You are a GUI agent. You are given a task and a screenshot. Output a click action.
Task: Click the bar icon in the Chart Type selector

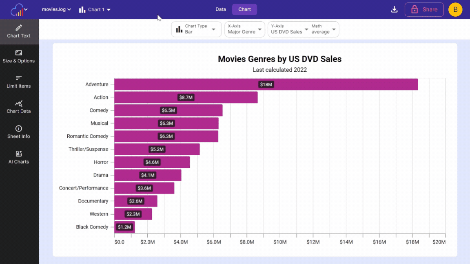[179, 29]
